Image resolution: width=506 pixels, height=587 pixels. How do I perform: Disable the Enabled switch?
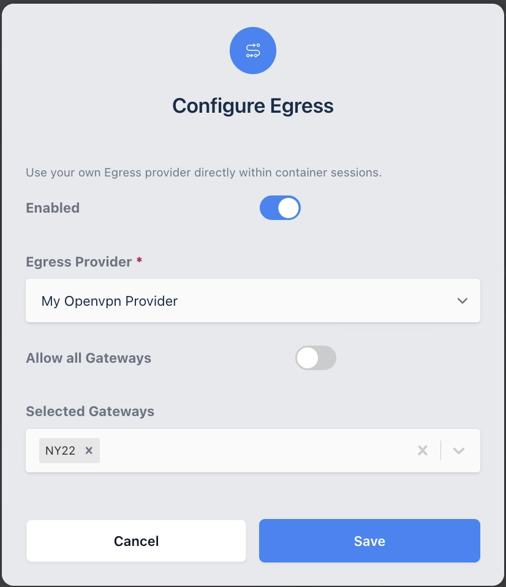coord(280,208)
